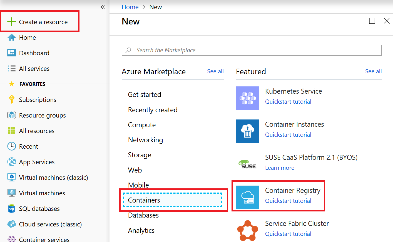Click in the Search the Marketplace field
Viewport: 393px width, 242px height.
(252, 50)
